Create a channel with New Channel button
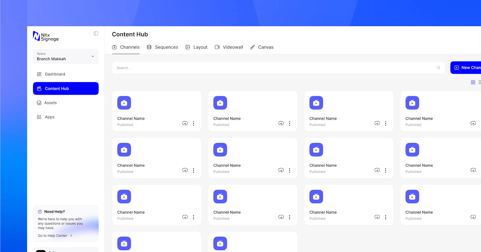Viewport: 481px width, 252px height. point(466,68)
